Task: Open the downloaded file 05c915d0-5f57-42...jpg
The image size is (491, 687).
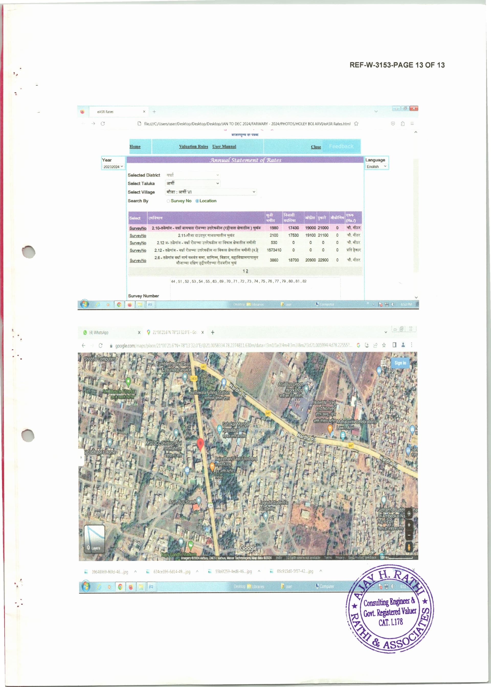Action: [x=295, y=571]
